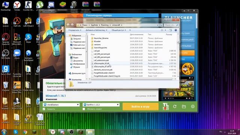Viewport: 240px width, 135px height.
Task: Select the Zoom desktop shortcut
Action: [17, 54]
